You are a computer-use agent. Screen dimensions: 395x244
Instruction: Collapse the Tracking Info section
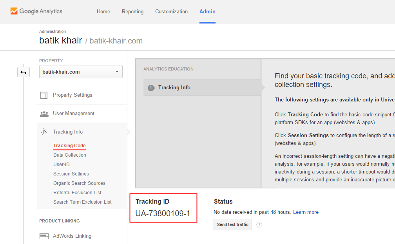tap(68, 132)
